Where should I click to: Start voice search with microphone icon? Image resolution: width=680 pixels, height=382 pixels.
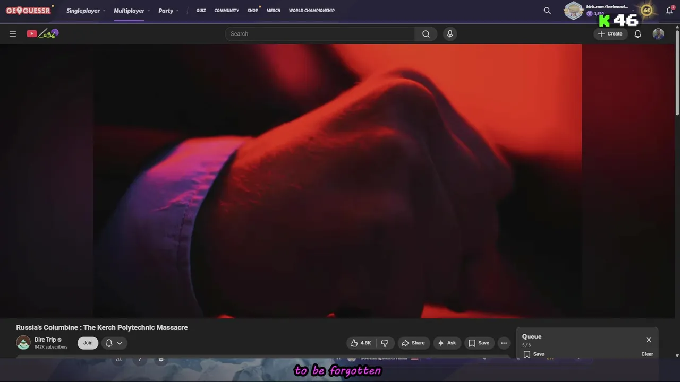click(x=450, y=34)
